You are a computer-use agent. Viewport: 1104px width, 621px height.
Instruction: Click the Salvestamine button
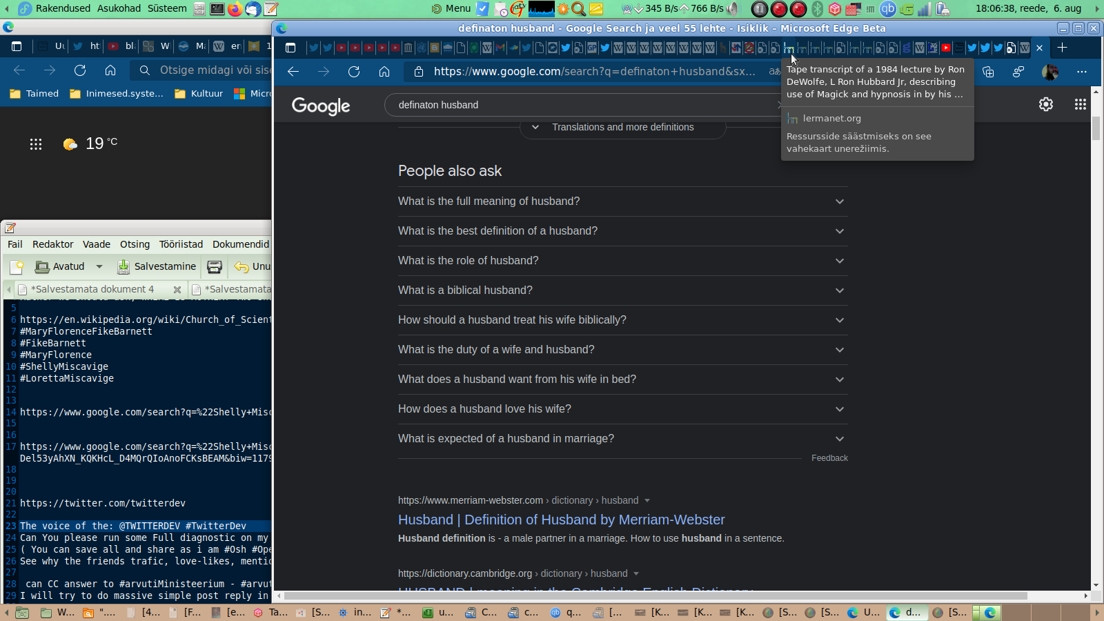point(157,266)
